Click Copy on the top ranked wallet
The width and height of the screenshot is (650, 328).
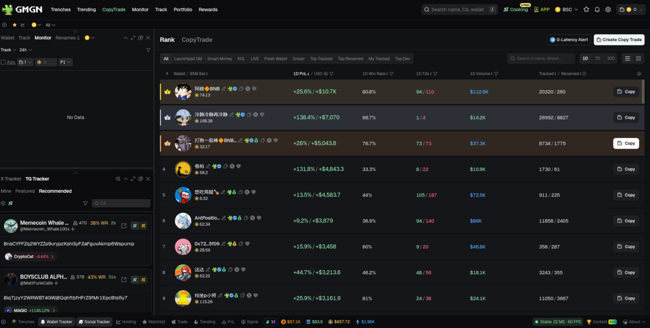pyautogui.click(x=626, y=91)
